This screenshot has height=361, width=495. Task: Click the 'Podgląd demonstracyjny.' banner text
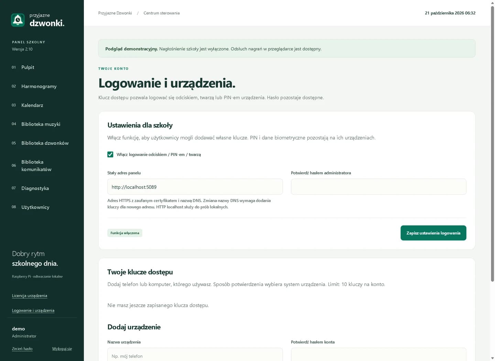[132, 49]
